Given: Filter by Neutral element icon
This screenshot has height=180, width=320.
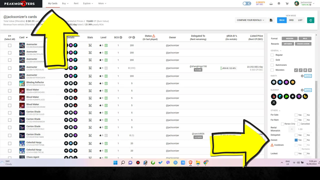Looking at the screenshot, I should (274, 102).
